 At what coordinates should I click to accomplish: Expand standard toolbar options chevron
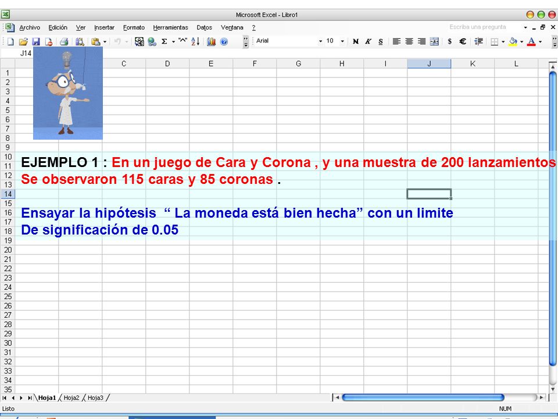pyautogui.click(x=246, y=42)
